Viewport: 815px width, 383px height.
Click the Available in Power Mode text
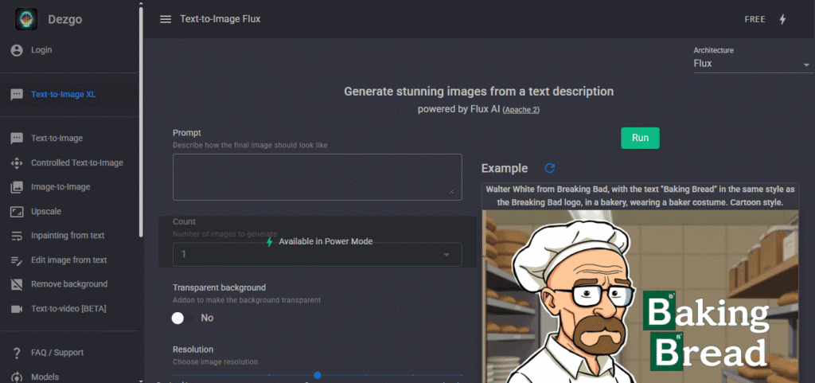pos(326,241)
